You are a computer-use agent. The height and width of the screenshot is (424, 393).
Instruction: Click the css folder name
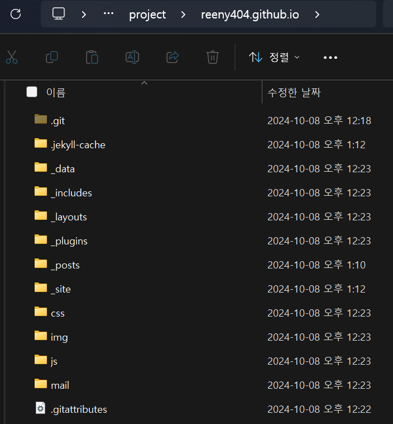click(x=57, y=313)
